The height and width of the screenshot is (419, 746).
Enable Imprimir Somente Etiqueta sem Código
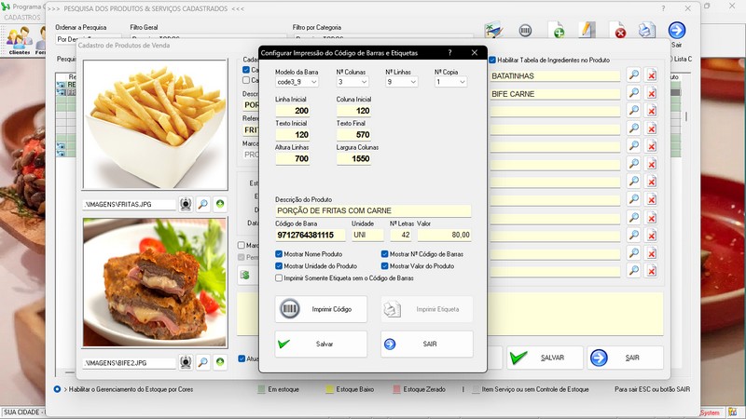click(x=279, y=277)
